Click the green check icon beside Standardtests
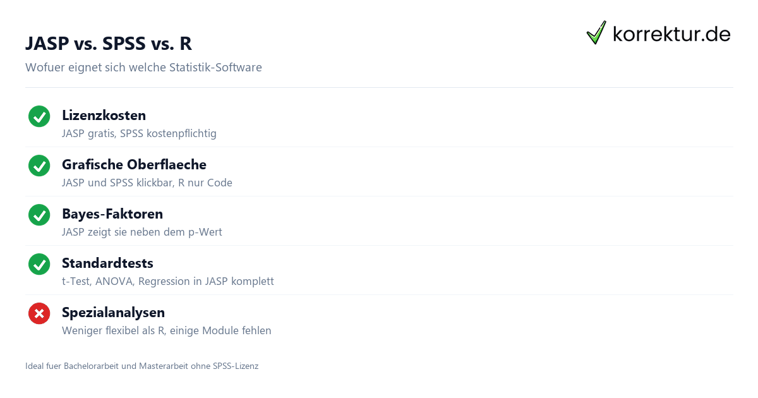 point(39,264)
